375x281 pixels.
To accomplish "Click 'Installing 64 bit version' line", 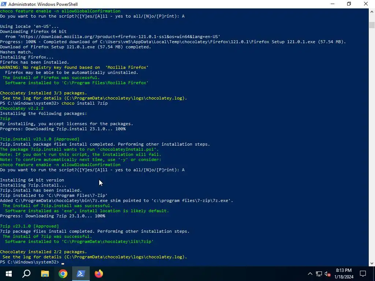I will (32, 180).
